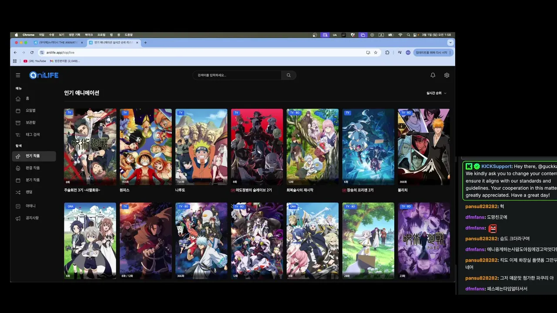Viewport: 557px width, 313px height.
Task: Open second-row poster labeled 23화
Action: tap(424, 241)
